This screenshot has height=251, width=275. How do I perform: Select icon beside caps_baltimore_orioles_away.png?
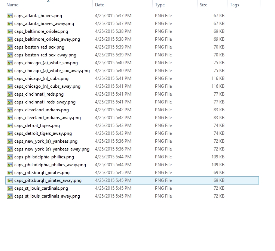coord(10,39)
